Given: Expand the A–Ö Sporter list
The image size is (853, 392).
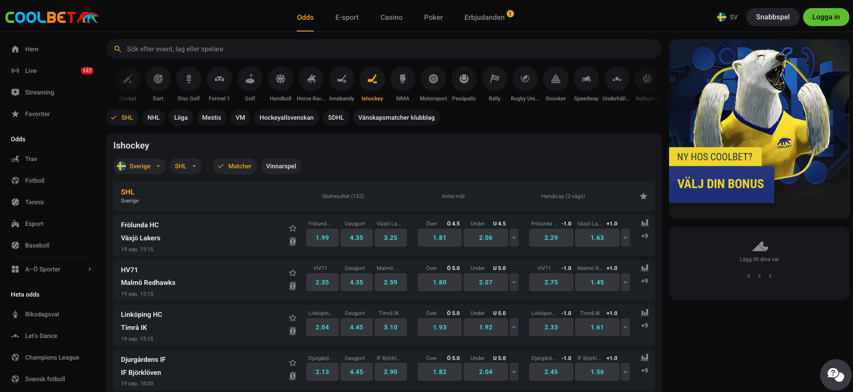Looking at the screenshot, I should 52,269.
